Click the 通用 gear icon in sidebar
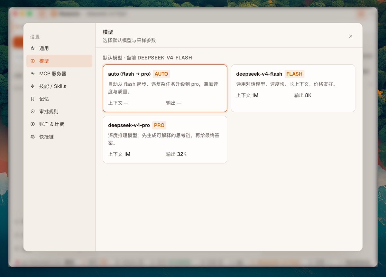386x277 pixels. point(32,48)
